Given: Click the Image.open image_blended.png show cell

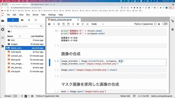Looking at the screenshot, I should coord(113,70).
